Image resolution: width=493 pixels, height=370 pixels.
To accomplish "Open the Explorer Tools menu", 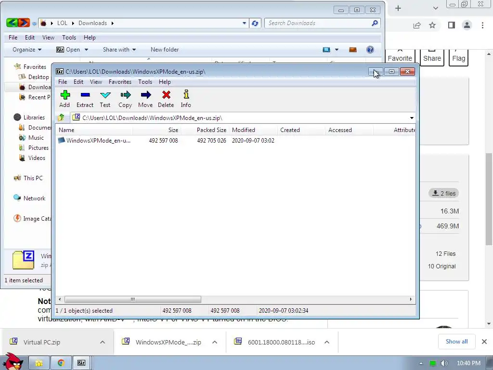I will tap(69, 38).
